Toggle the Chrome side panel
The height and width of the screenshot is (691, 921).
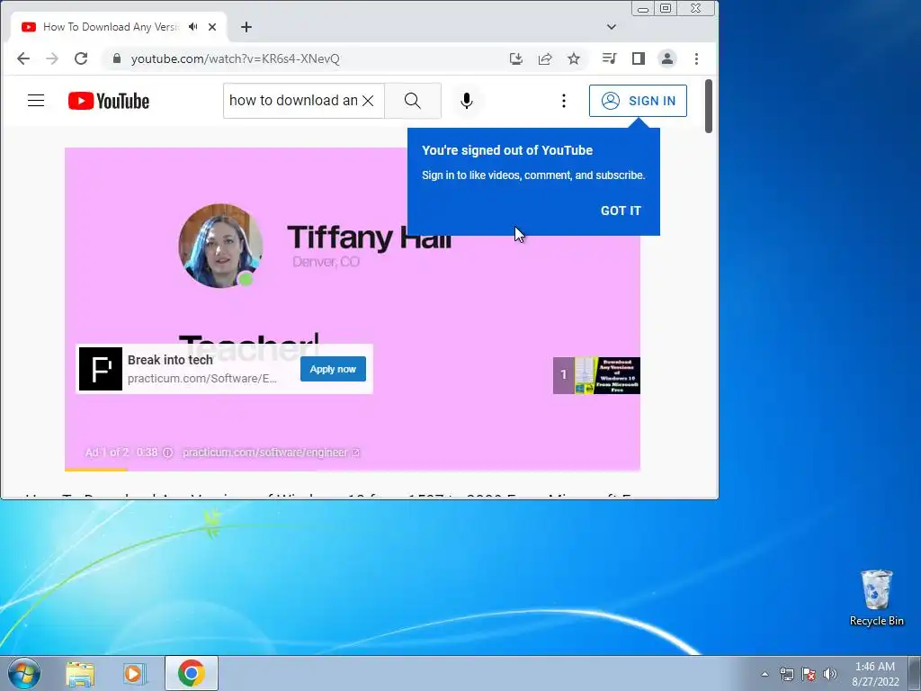tap(639, 58)
